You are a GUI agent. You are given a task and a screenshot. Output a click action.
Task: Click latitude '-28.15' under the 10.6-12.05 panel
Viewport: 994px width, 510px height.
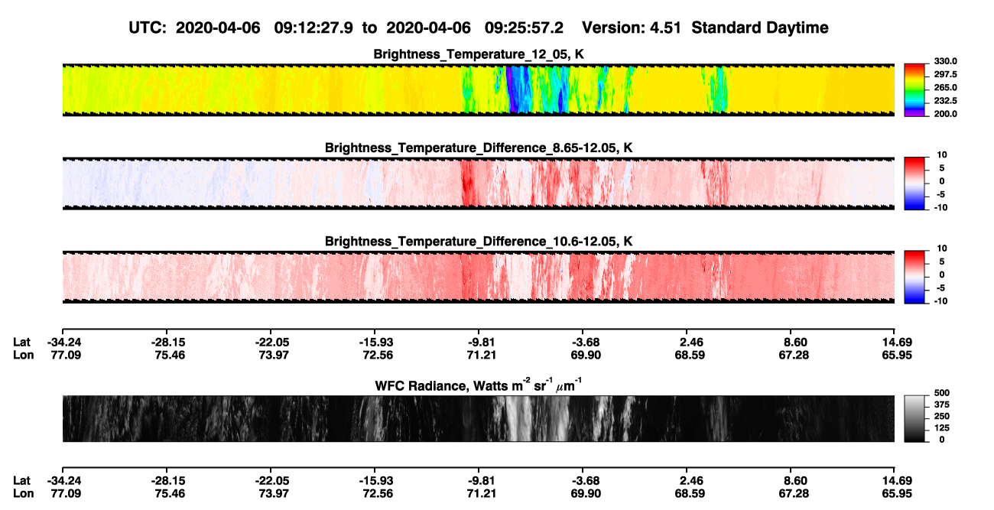[x=167, y=342]
